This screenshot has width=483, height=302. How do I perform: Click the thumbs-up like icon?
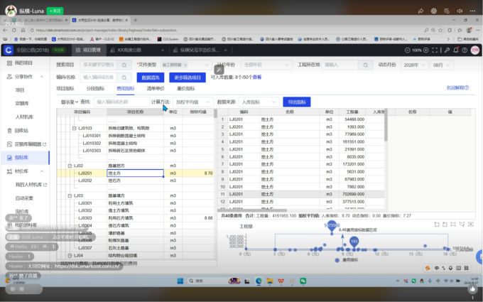pos(472,289)
